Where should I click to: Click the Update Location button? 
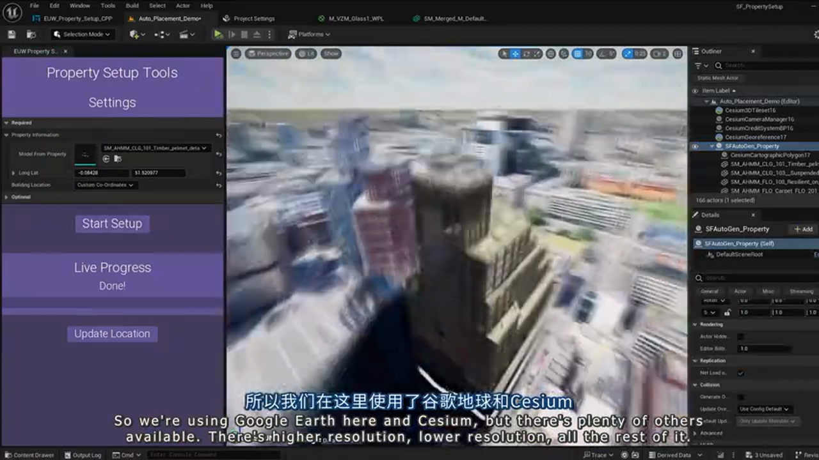coord(112,333)
